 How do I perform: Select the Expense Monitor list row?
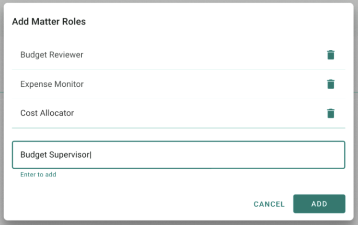tap(179, 84)
